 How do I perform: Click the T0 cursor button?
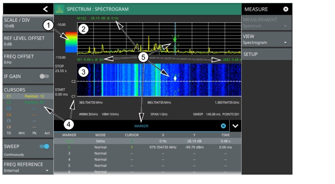9,133
